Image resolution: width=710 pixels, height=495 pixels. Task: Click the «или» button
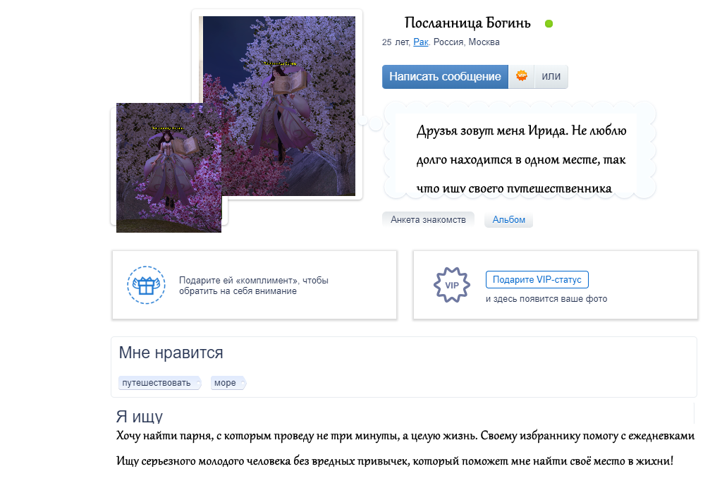pyautogui.click(x=551, y=77)
